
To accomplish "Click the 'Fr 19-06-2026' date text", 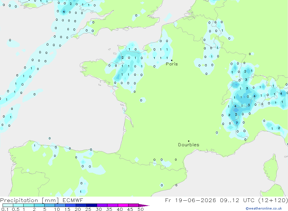I will pos(190,200).
